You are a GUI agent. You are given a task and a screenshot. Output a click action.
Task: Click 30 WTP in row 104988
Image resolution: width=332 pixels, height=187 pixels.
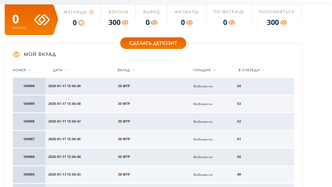click(124, 121)
